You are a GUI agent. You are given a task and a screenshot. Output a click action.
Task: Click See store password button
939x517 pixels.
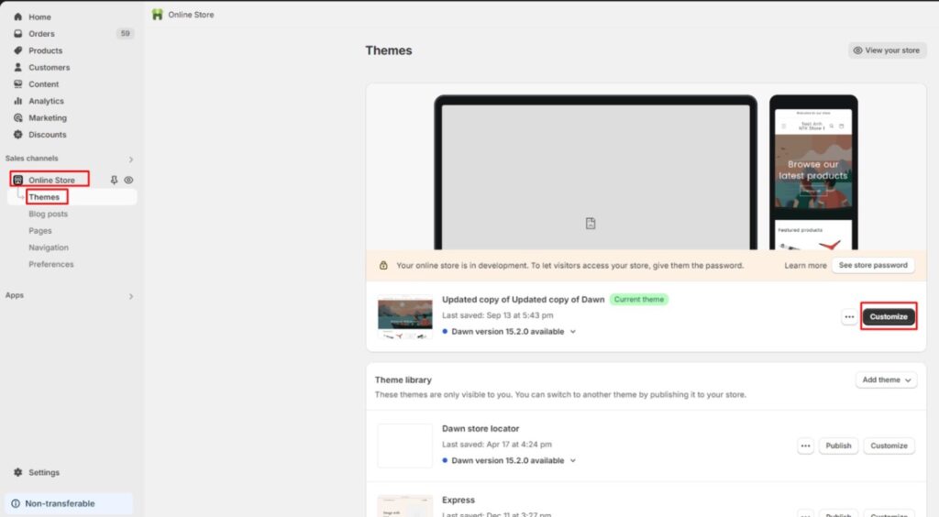tap(873, 265)
